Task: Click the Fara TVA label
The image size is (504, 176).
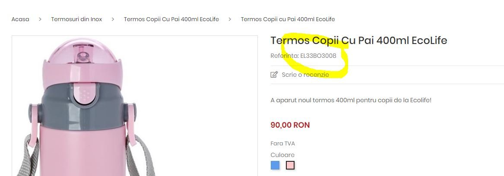Action: pos(282,144)
